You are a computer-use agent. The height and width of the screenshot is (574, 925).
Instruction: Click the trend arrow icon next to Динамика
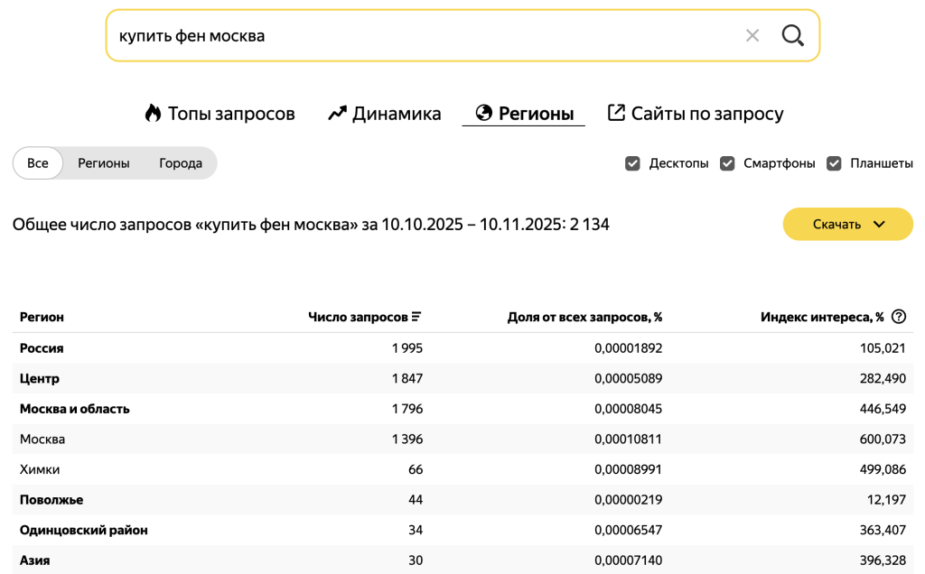point(336,113)
